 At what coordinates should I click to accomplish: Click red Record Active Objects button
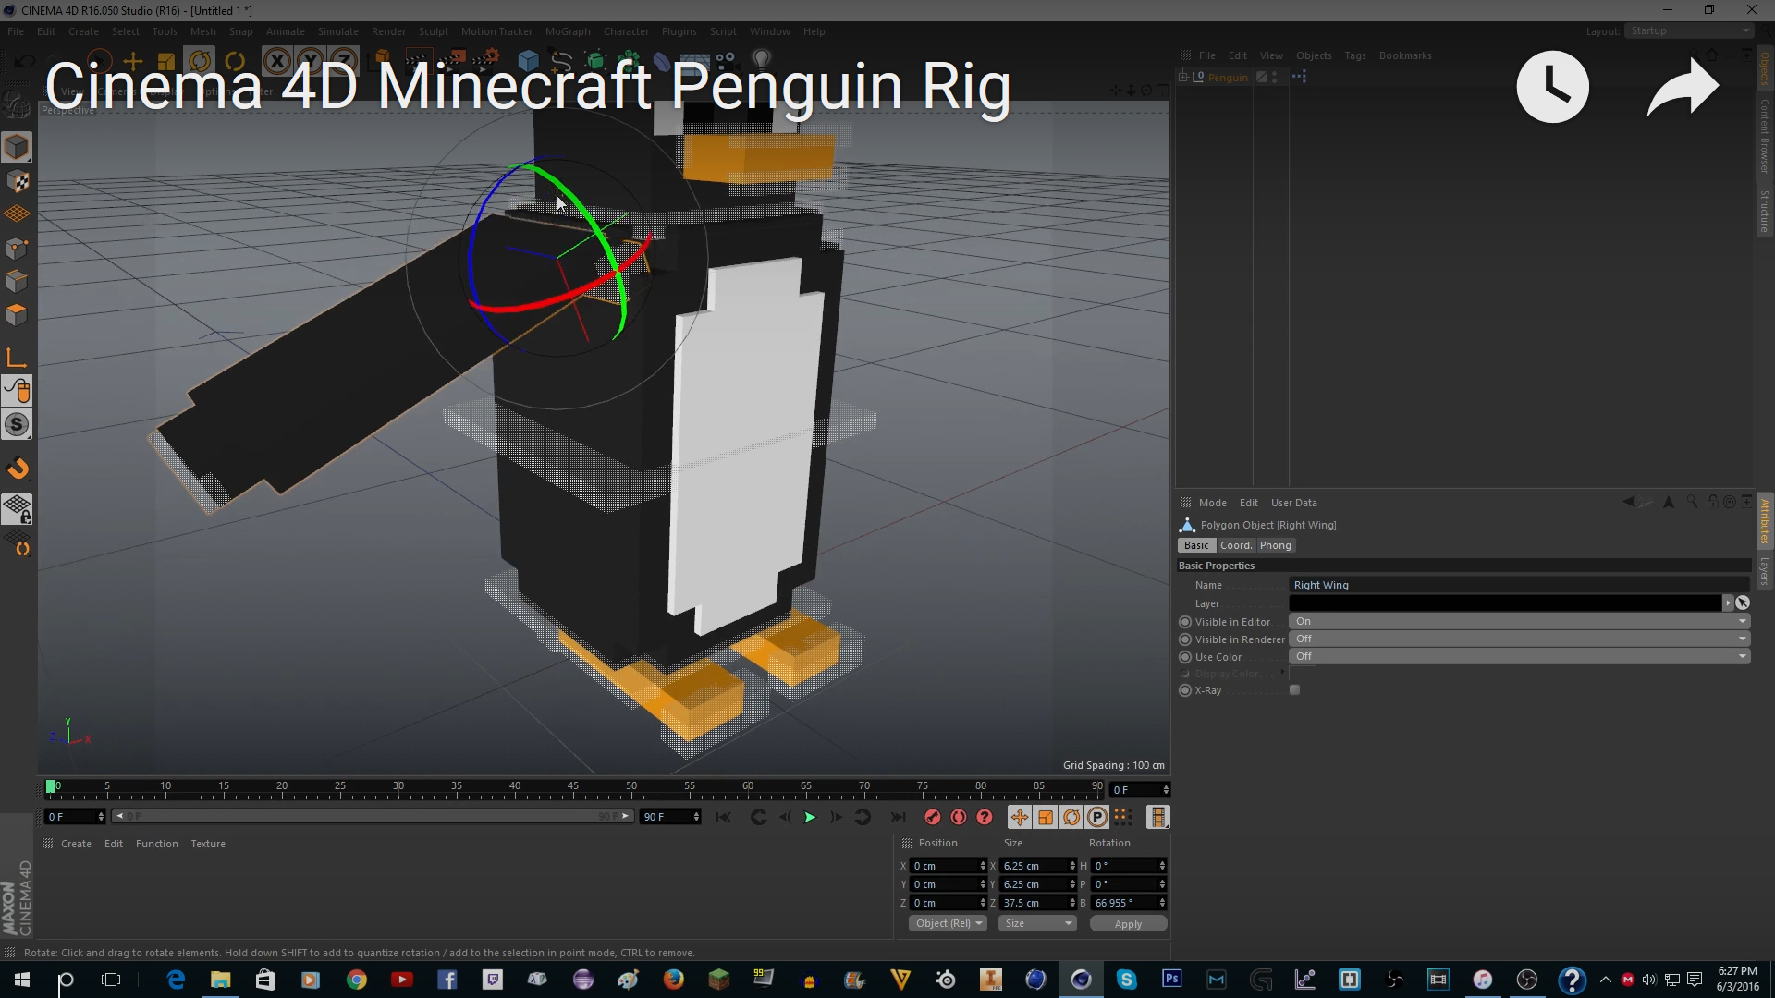coord(932,817)
